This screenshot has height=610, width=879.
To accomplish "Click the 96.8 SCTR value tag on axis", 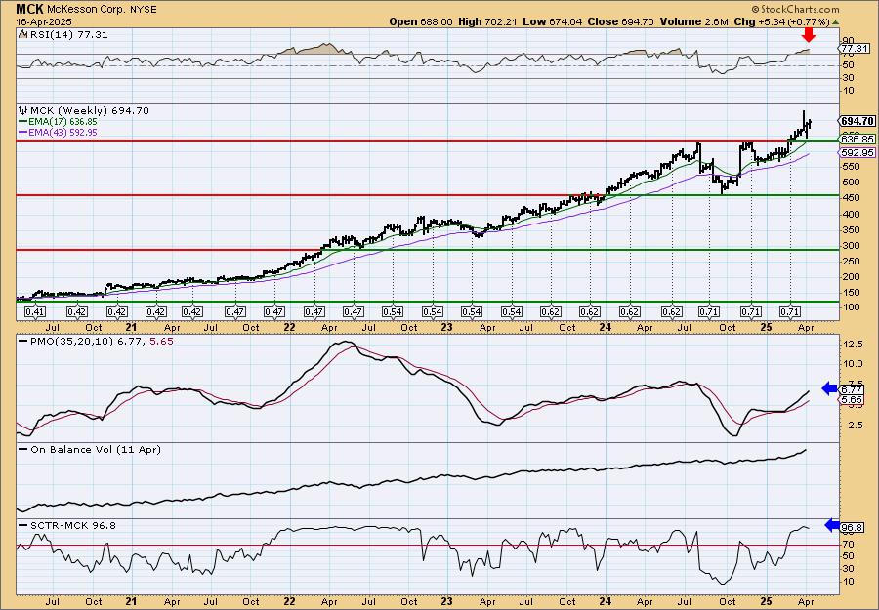I will click(852, 527).
